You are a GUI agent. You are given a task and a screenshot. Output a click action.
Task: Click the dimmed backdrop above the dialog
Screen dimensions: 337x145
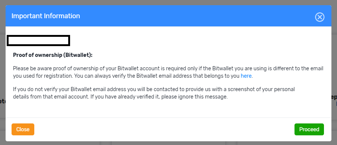(x=168, y=2)
